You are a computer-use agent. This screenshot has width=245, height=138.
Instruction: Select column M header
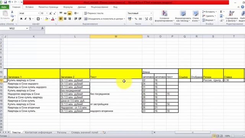[116, 36]
